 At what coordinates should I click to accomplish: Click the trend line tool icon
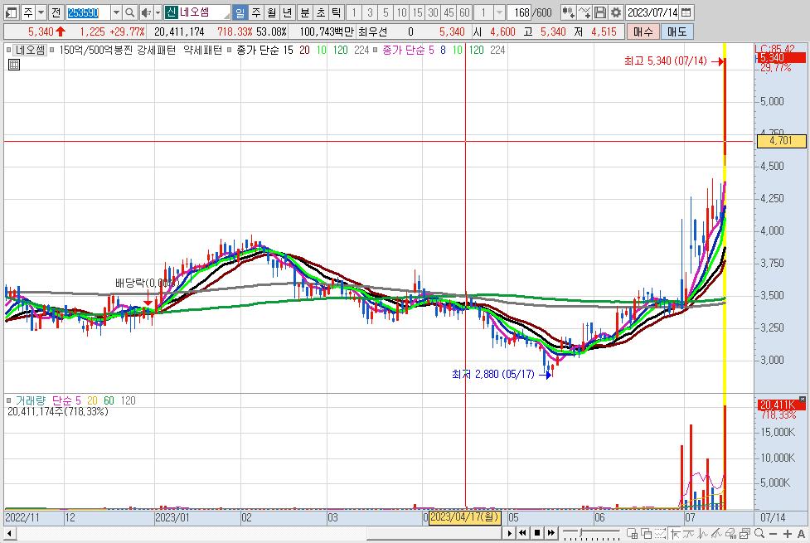click(675, 534)
